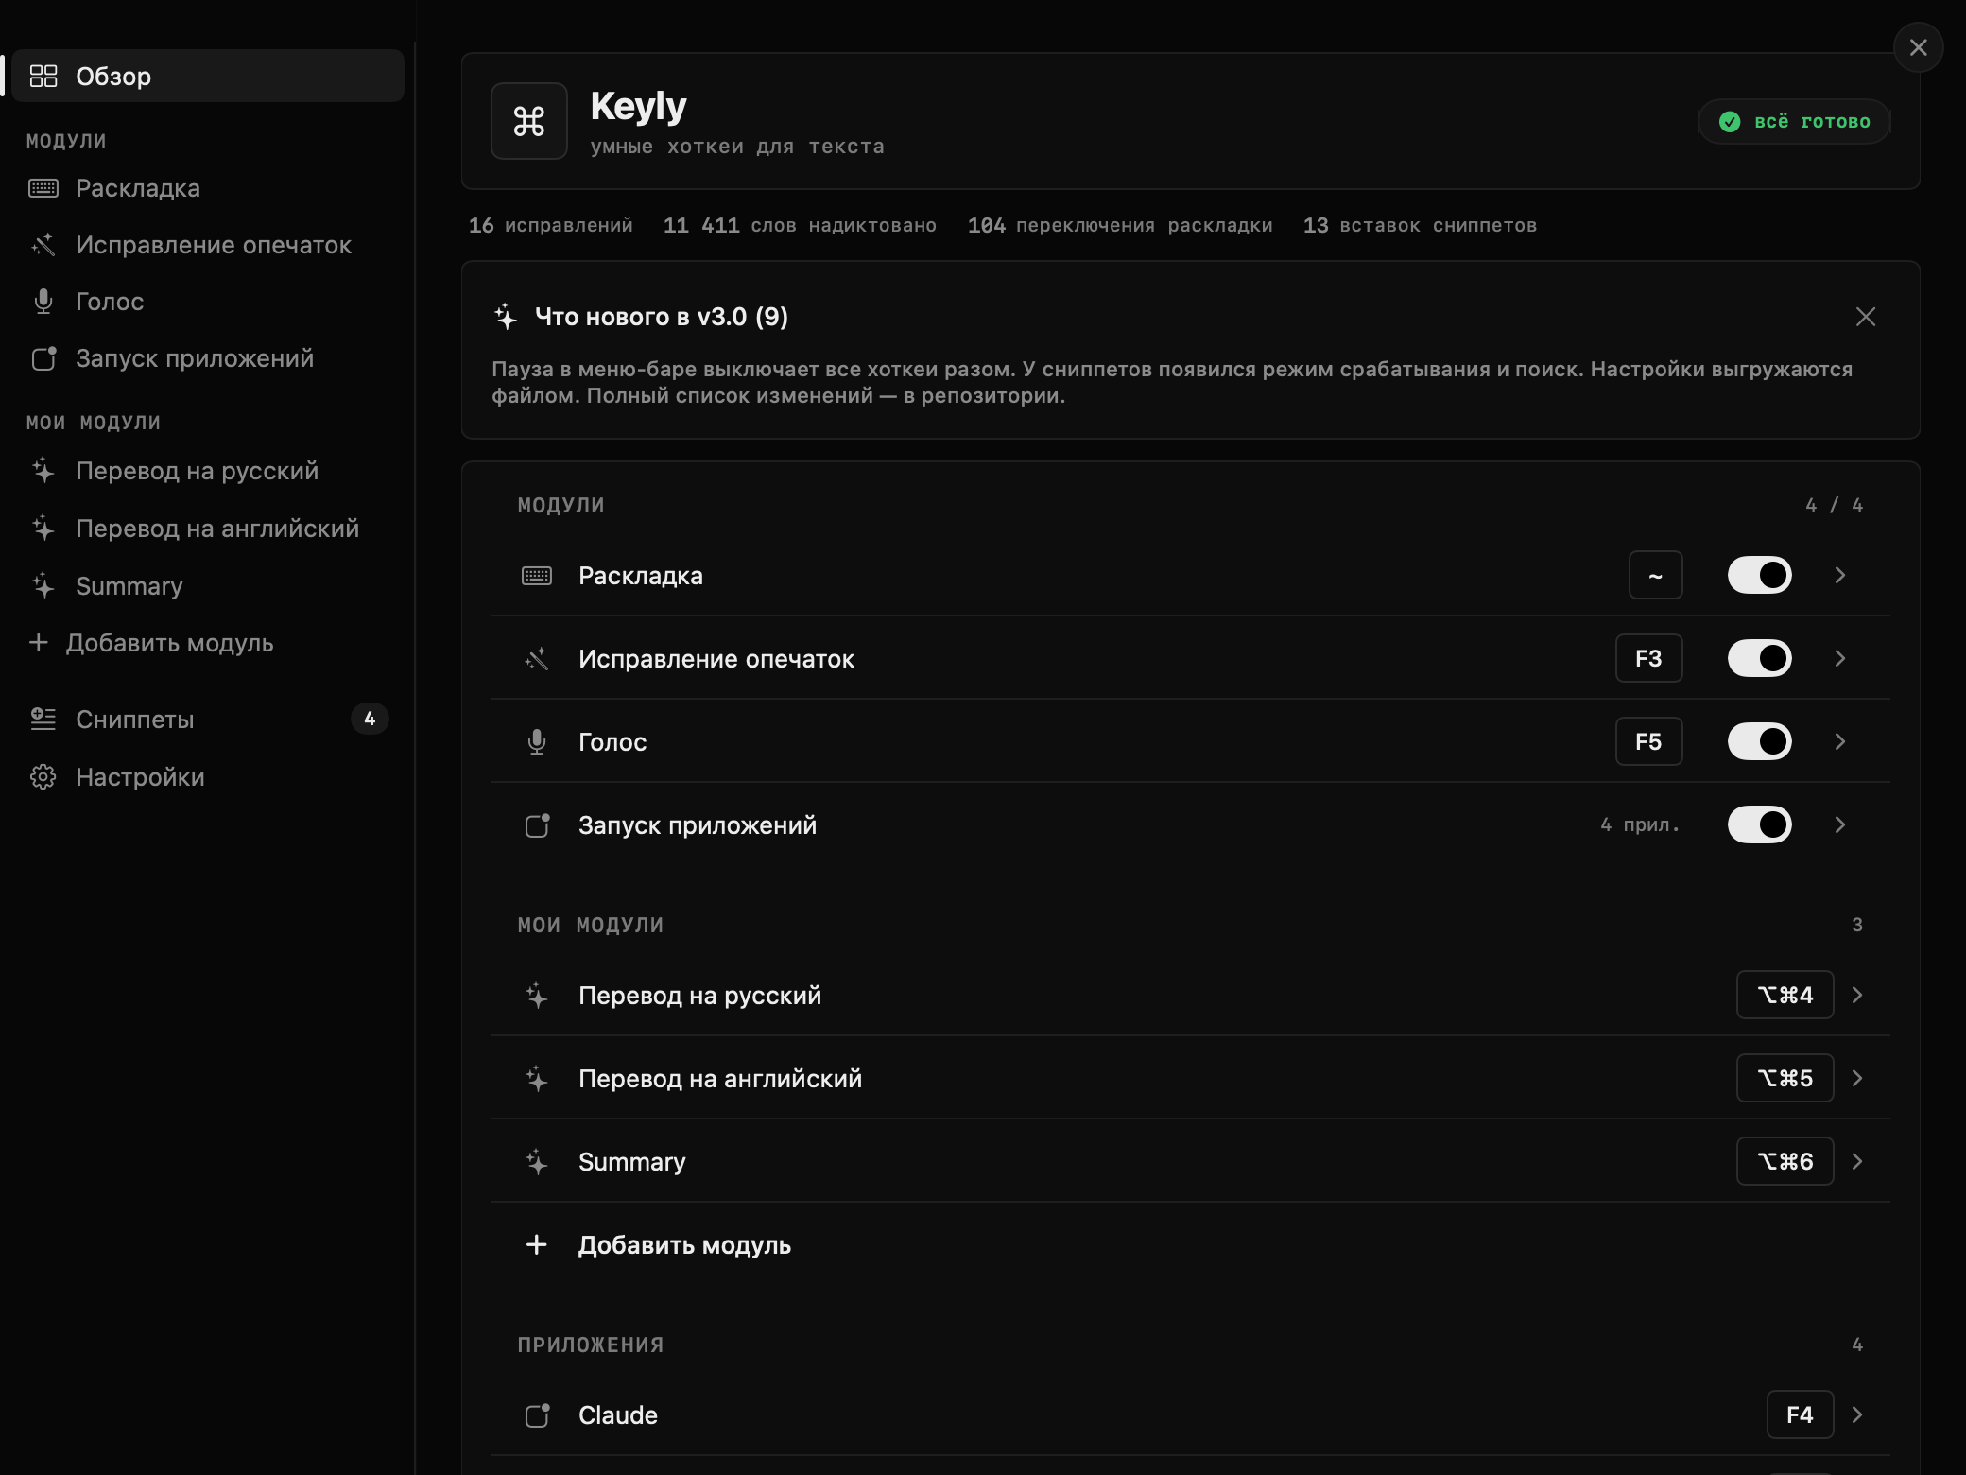Click the wand icon in Исправление опечаток row

[x=537, y=659]
